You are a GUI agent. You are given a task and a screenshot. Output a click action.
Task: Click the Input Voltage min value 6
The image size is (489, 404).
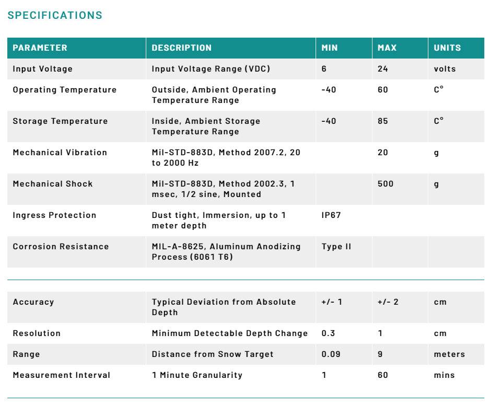[324, 69]
